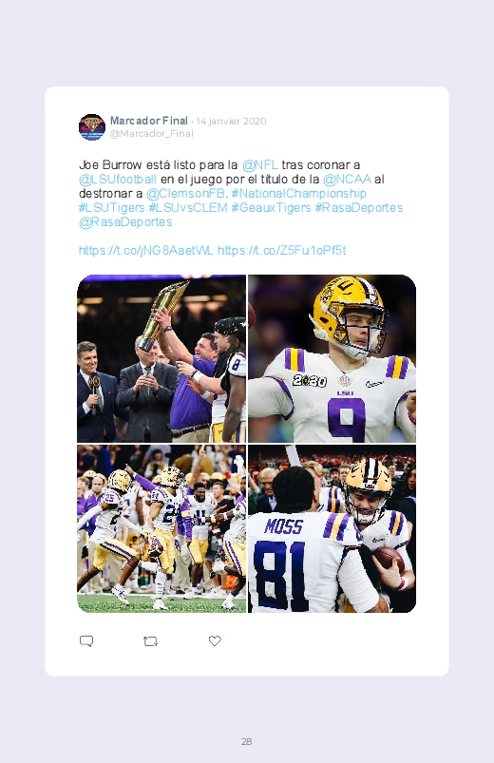View the quarterback number 9 photo
This screenshot has width=494, height=763.
click(x=332, y=358)
